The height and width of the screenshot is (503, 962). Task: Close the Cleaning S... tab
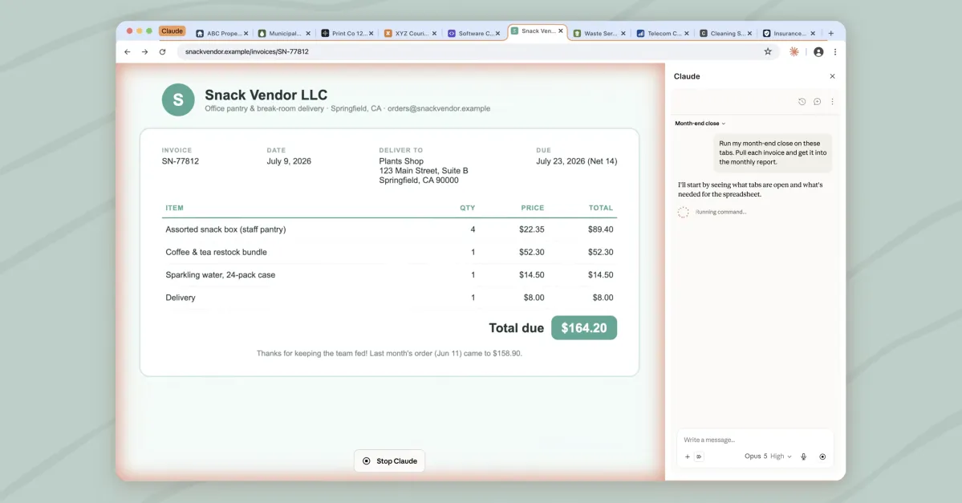(x=749, y=34)
